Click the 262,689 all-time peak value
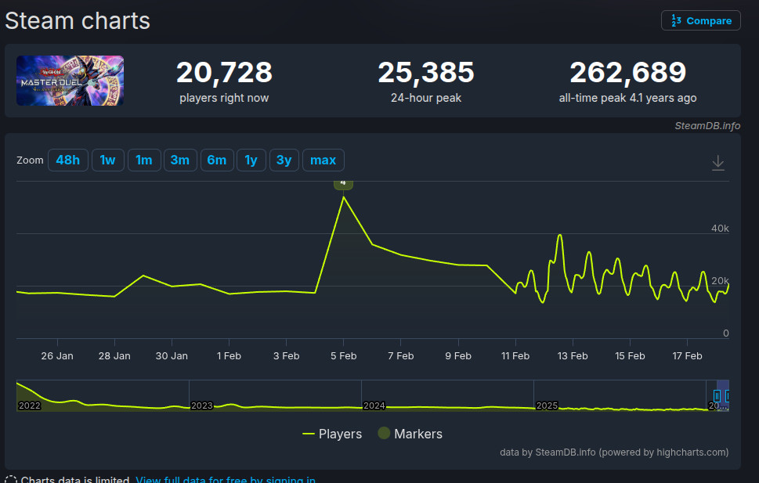Screen dimensions: 759x483 (628, 72)
